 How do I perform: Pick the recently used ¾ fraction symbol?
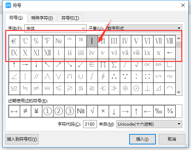point(170,111)
